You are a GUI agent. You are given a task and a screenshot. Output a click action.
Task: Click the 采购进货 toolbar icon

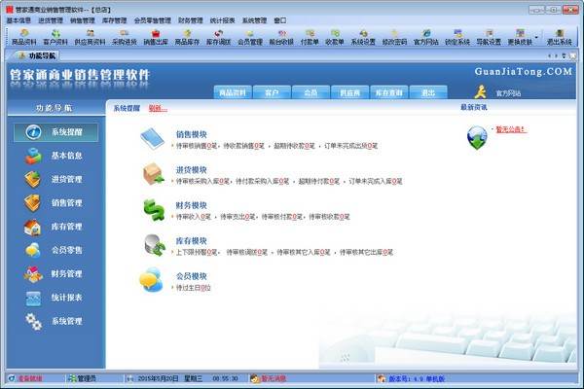point(125,38)
